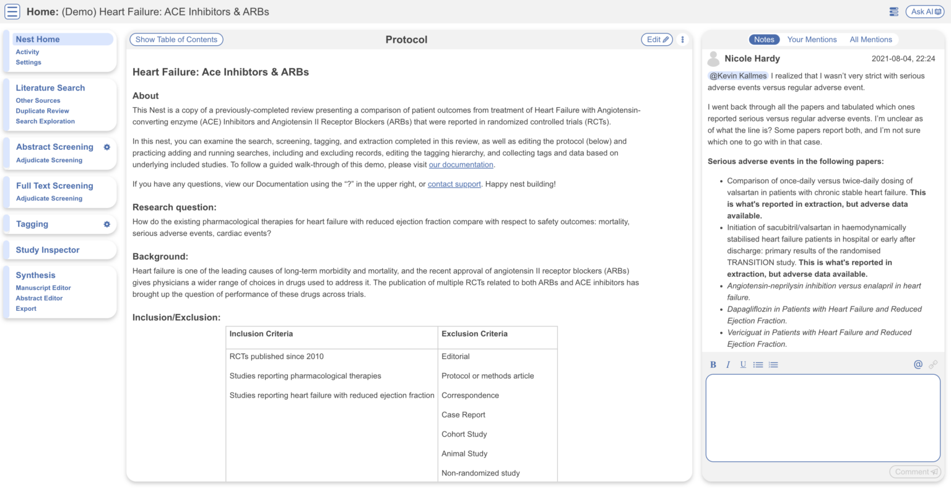
Task: Click the @ mention icon
Action: [x=918, y=365]
